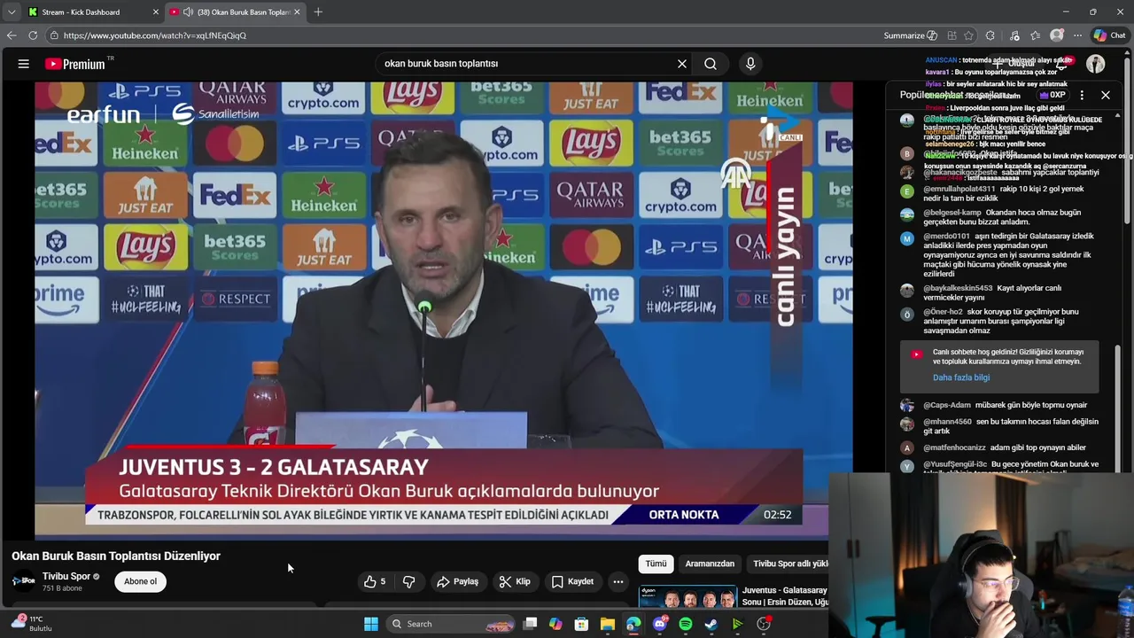The height and width of the screenshot is (638, 1134).
Task: Save video with Kaydet button
Action: (x=572, y=581)
